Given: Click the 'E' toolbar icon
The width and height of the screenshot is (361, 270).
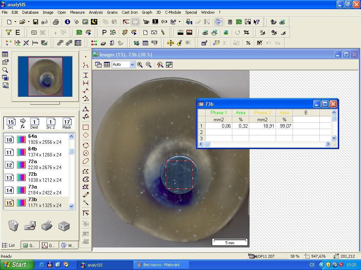Looking at the screenshot, I should tap(18, 32).
